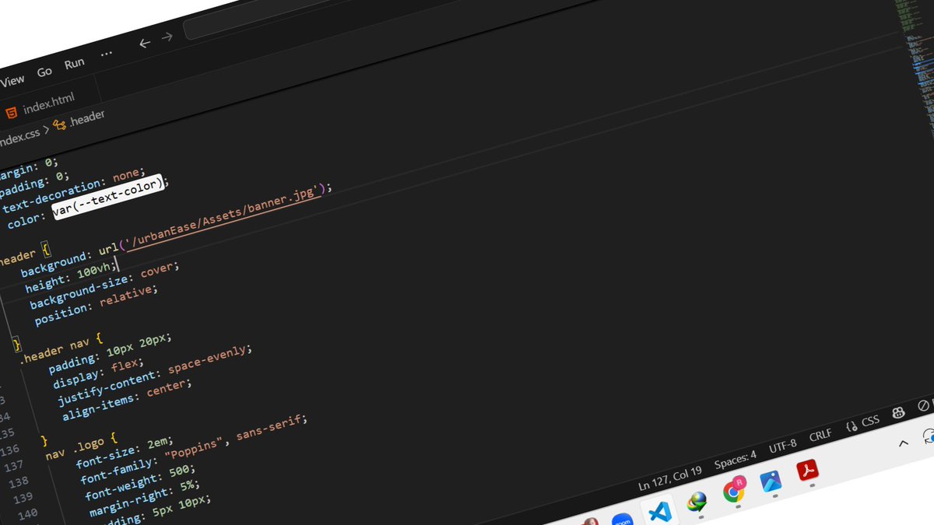Open Google Chrome from the taskbar
Screen dimensions: 934x525
pos(734,492)
